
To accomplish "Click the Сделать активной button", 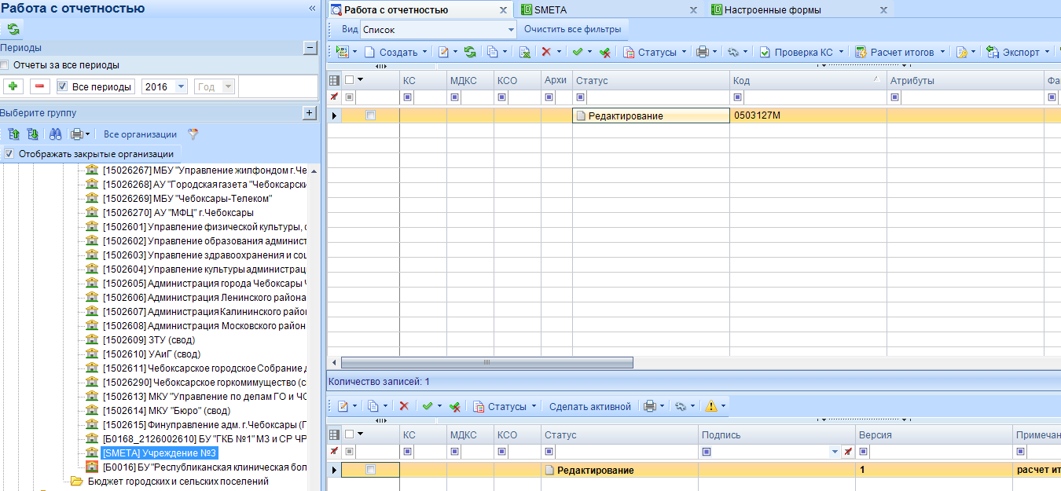I will pyautogui.click(x=590, y=406).
